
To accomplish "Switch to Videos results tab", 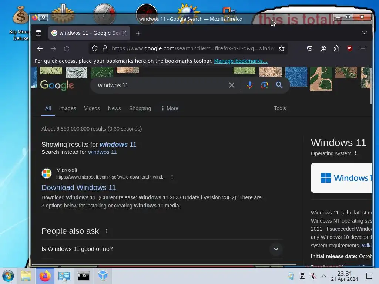I will tap(92, 108).
